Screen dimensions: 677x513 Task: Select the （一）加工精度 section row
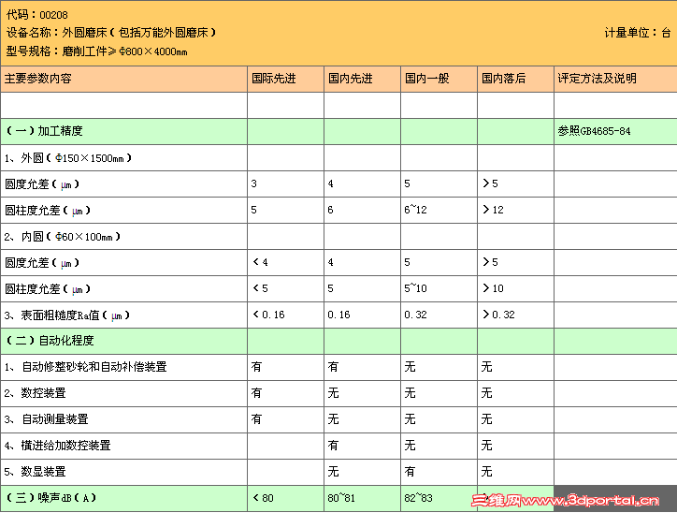[338, 131]
